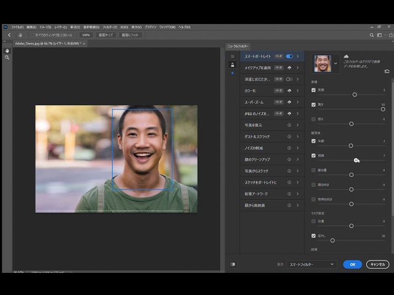Expand the face thumbnail selector dropdown
This screenshot has height=295, width=394.
336,63
